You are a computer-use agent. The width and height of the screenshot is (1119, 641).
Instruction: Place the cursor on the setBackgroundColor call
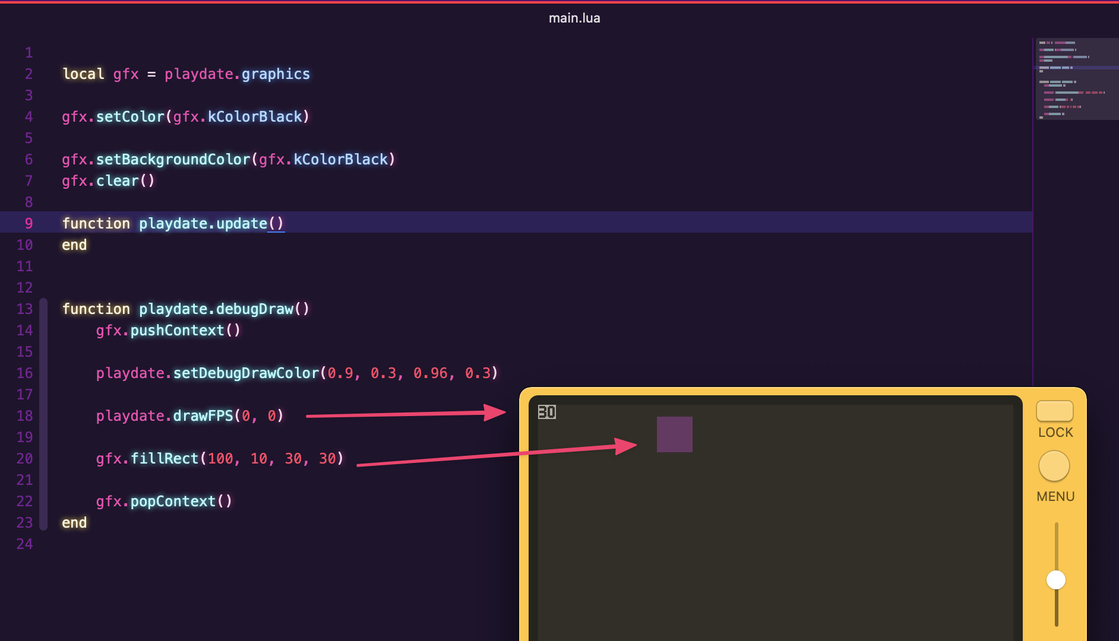click(173, 160)
